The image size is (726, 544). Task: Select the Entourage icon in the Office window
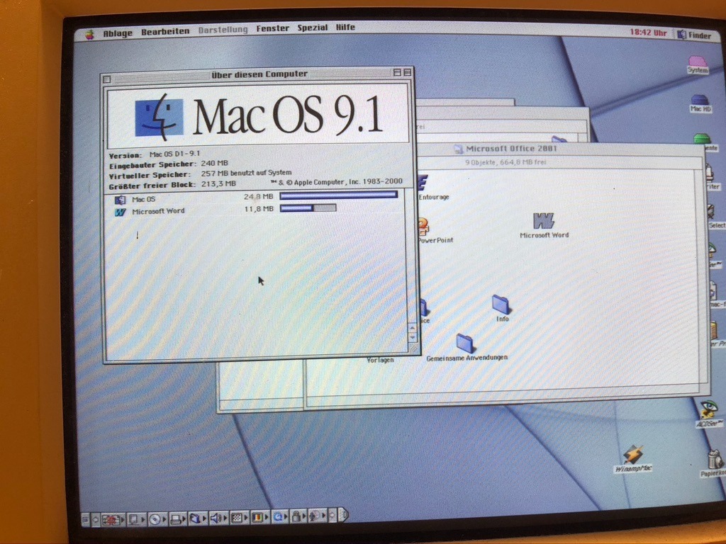pyautogui.click(x=423, y=183)
